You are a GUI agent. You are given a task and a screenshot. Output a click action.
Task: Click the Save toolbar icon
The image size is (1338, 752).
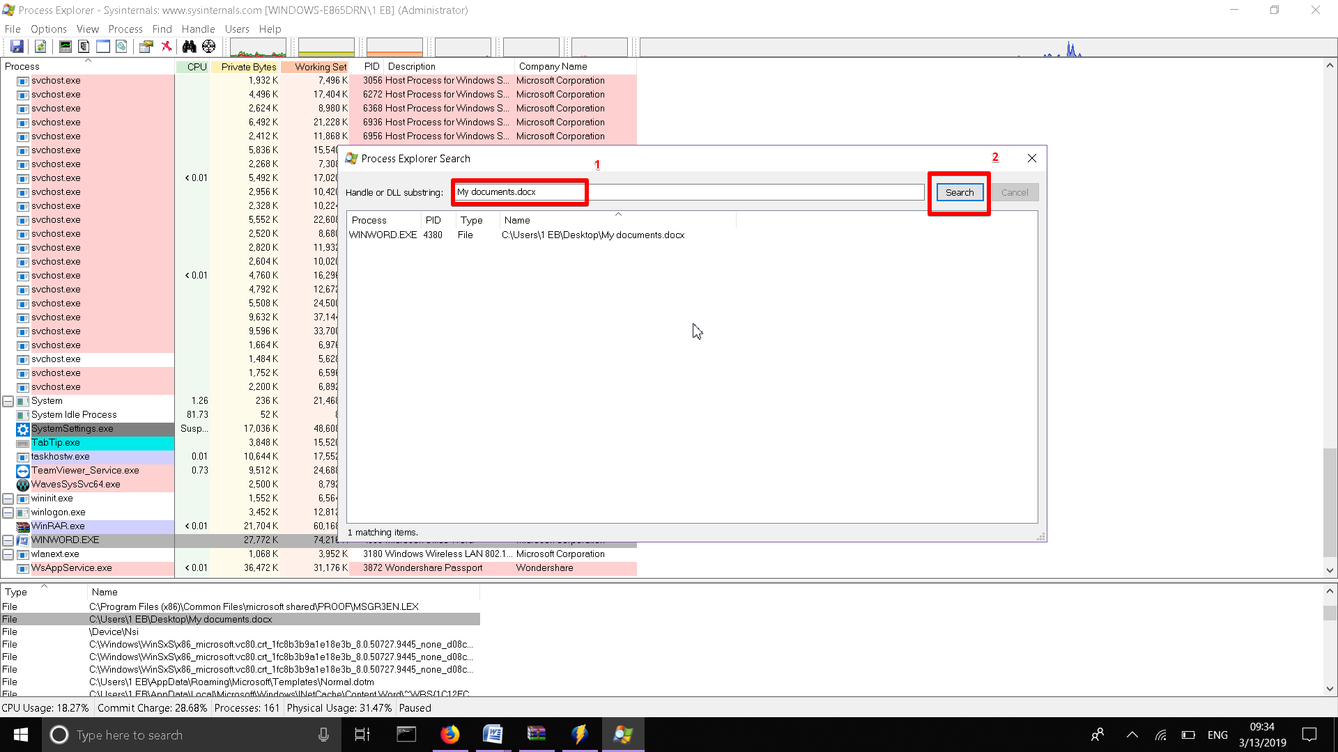(x=17, y=47)
